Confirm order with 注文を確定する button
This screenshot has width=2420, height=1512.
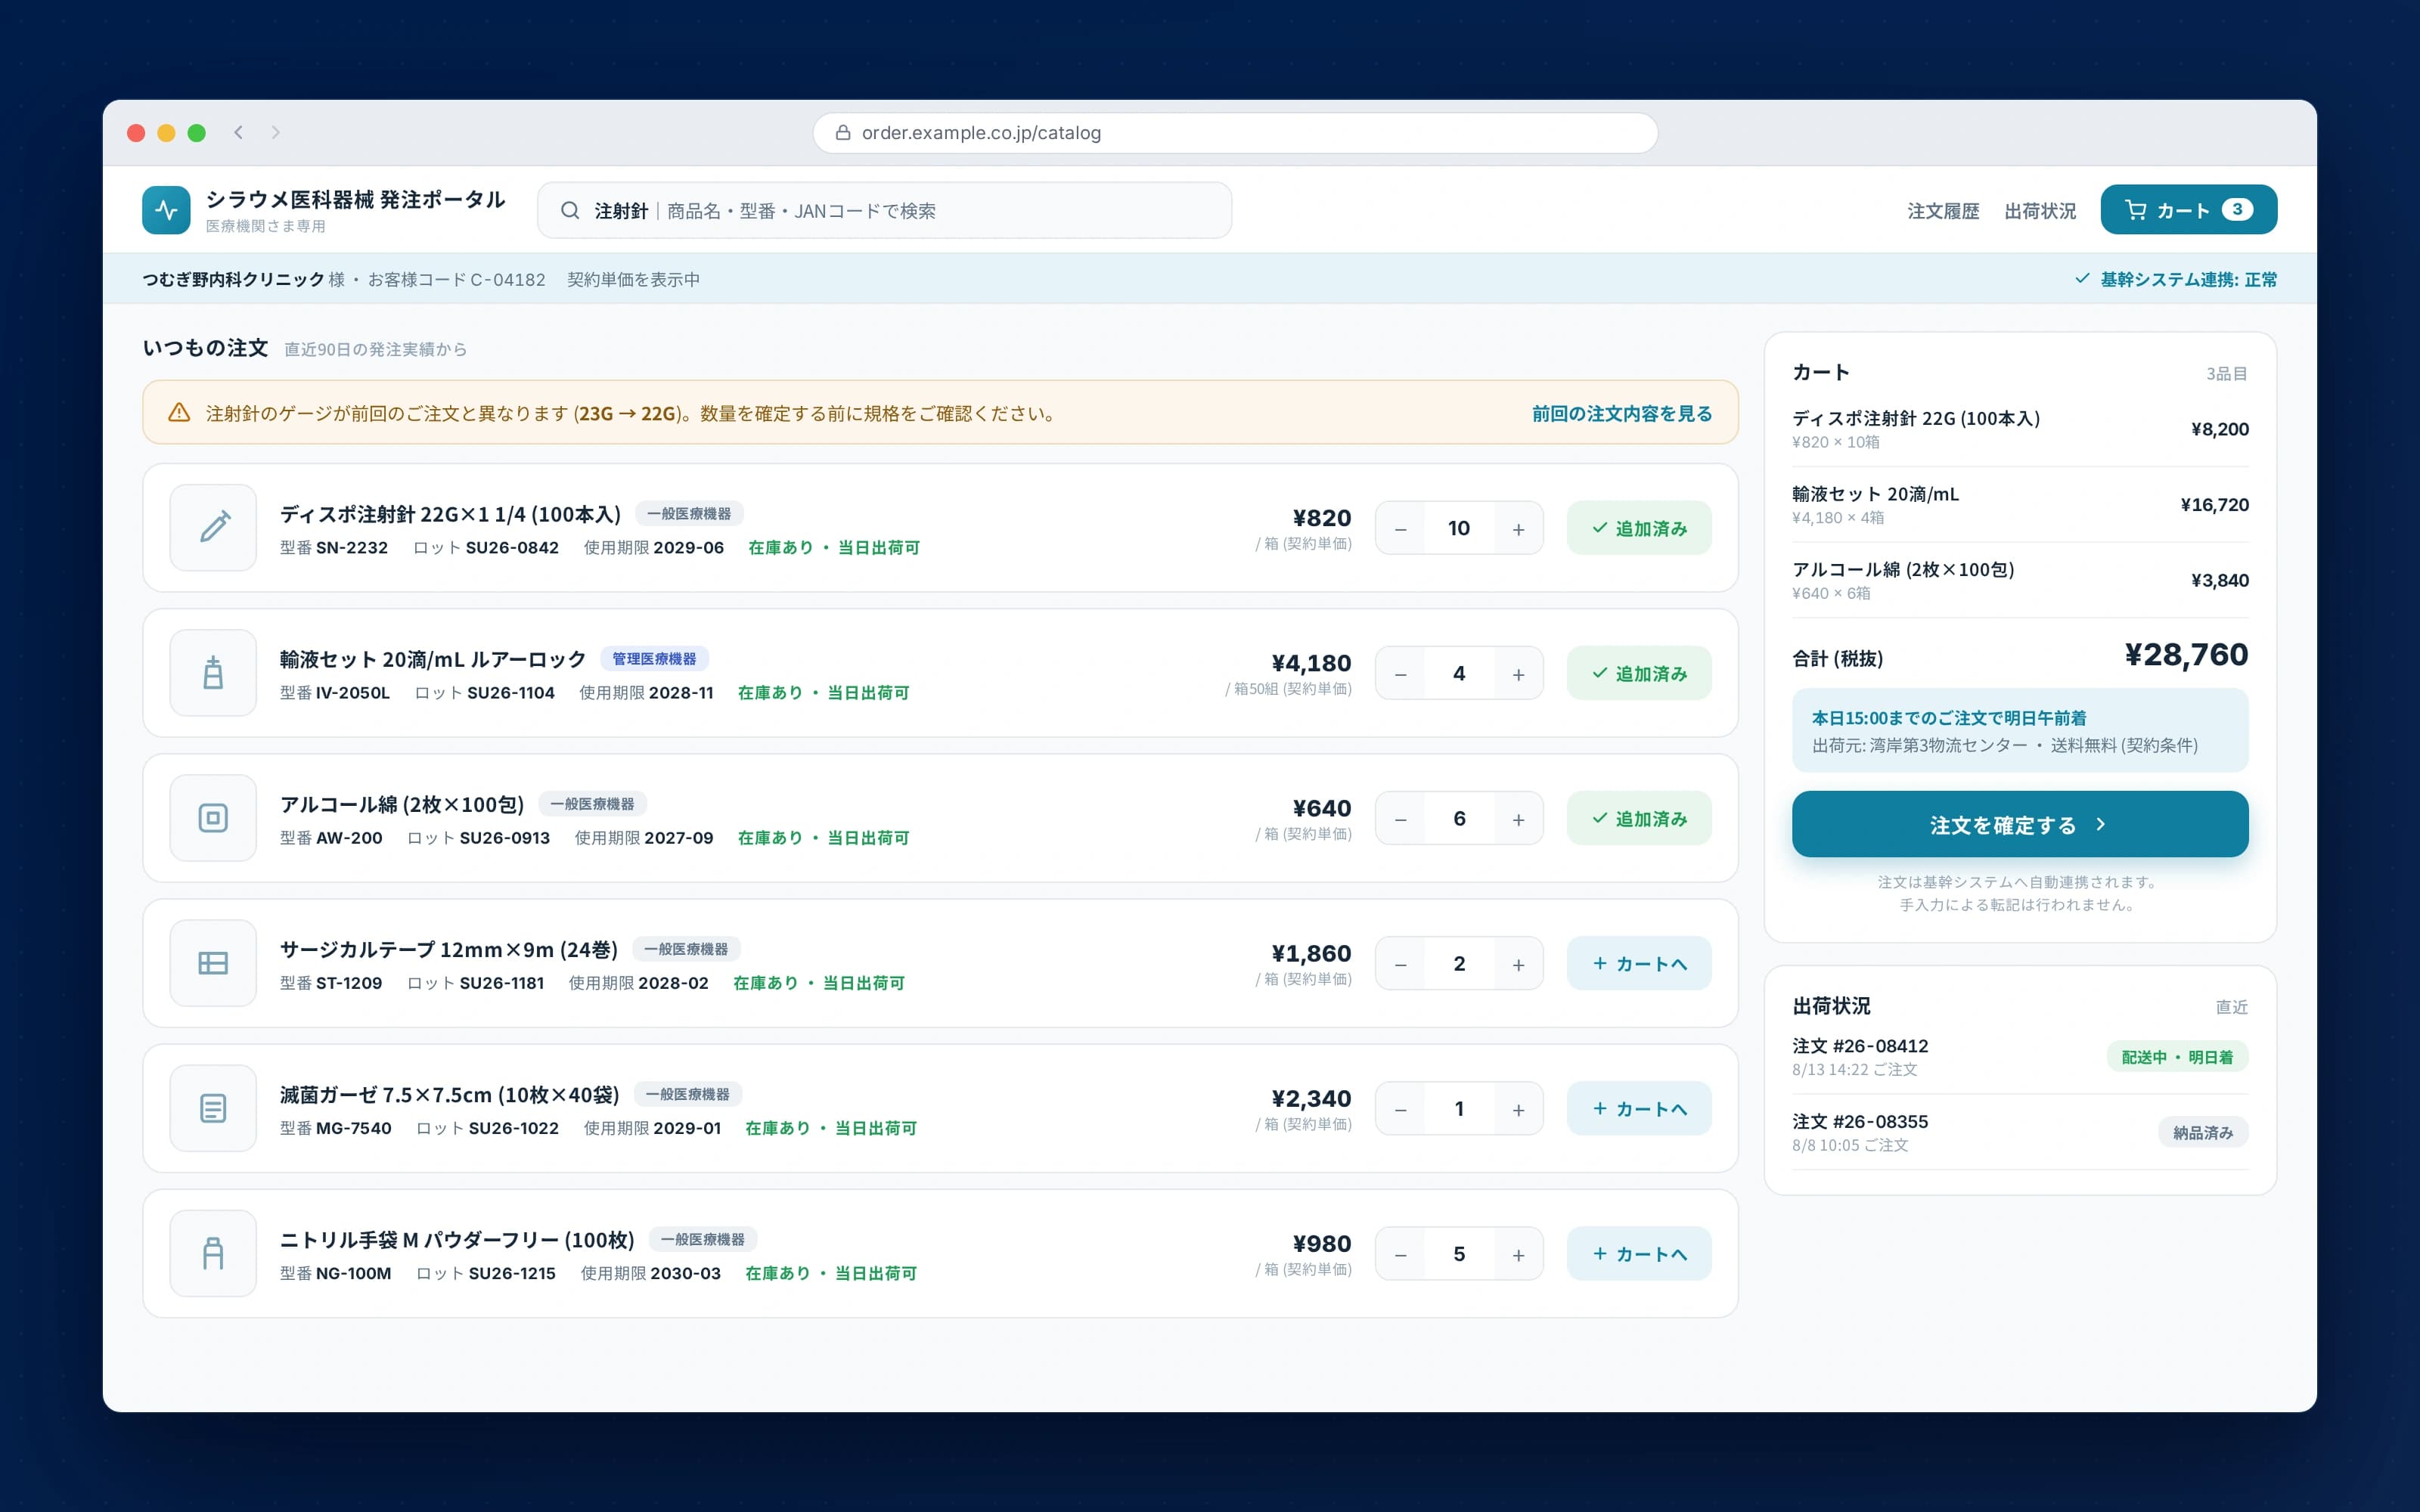[x=2019, y=824]
